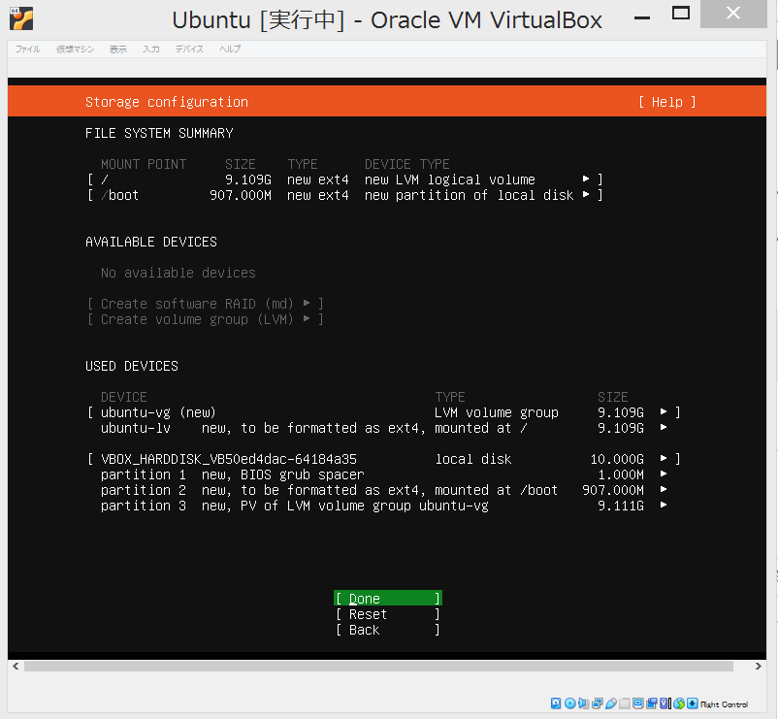This screenshot has width=778, height=719.
Task: Confirm storage configuration with Done
Action: click(387, 599)
